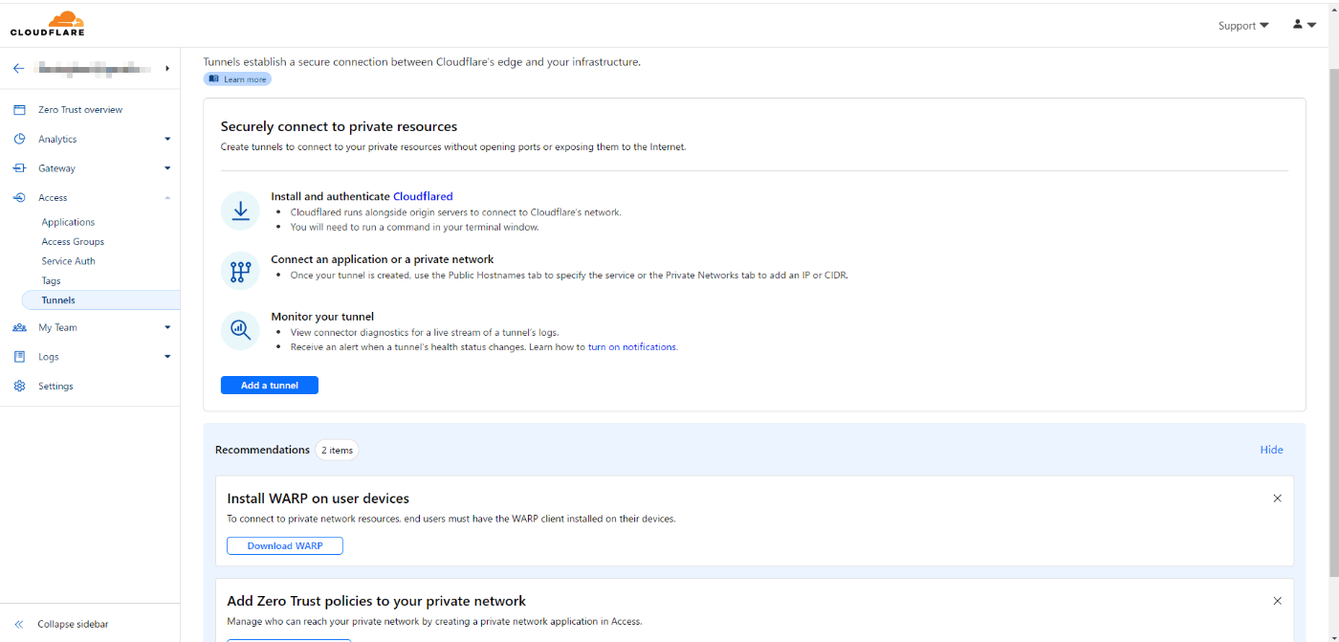Click Add a tunnel button
Viewport: 1339px width, 642px height.
tap(270, 386)
